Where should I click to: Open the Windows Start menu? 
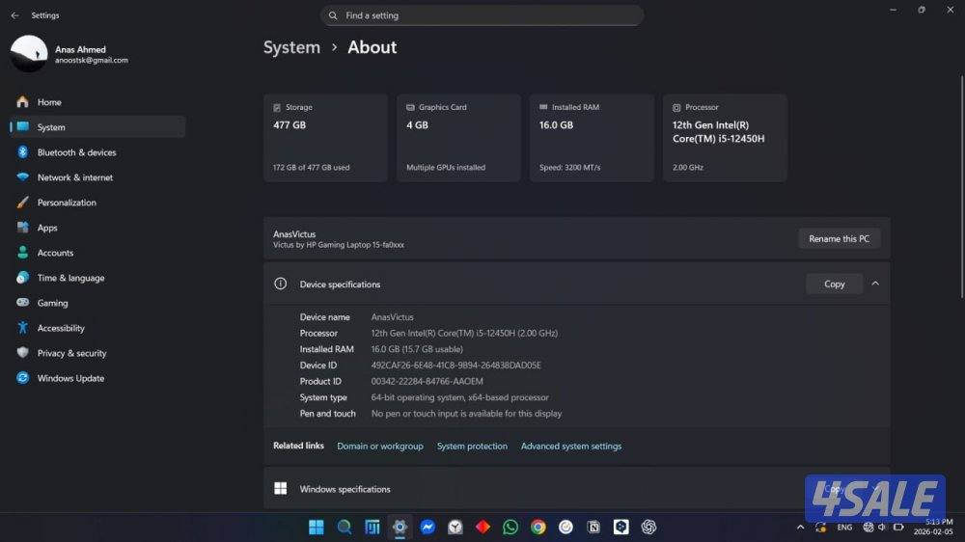317,527
